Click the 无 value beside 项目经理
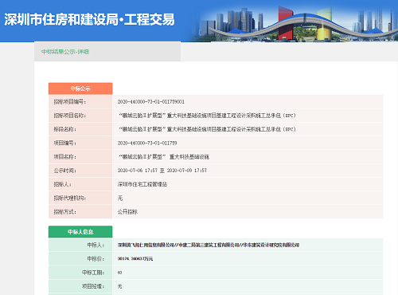This screenshot has height=295, width=398. [x=120, y=286]
